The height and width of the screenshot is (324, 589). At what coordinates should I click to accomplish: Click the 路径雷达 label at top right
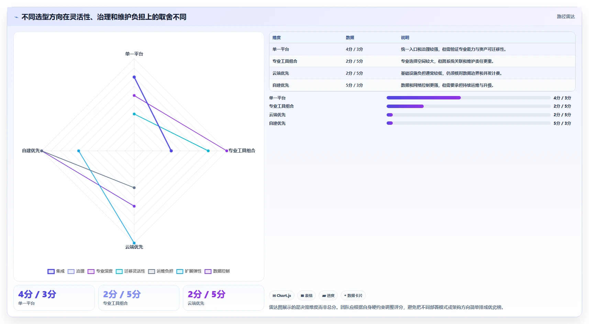pos(566,16)
